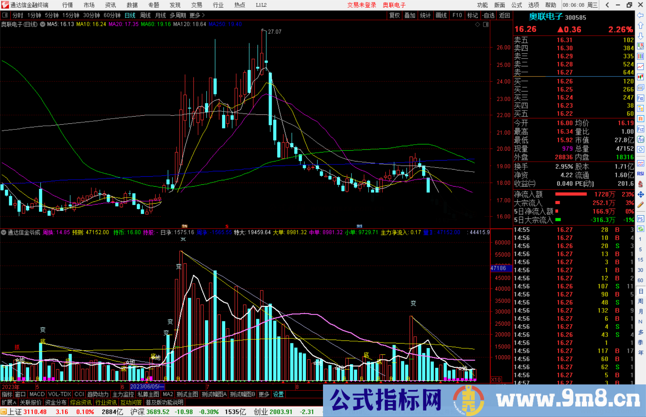Click the 返回 return button

tap(505, 15)
